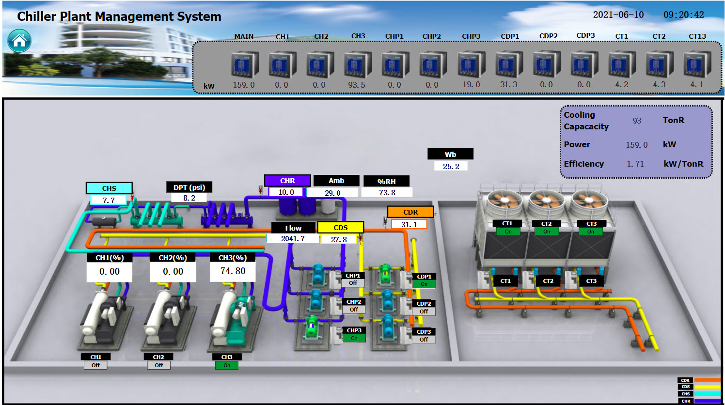Screen dimensions: 725x405
Task: Open the CDP1 power meter icon
Action: [x=509, y=64]
